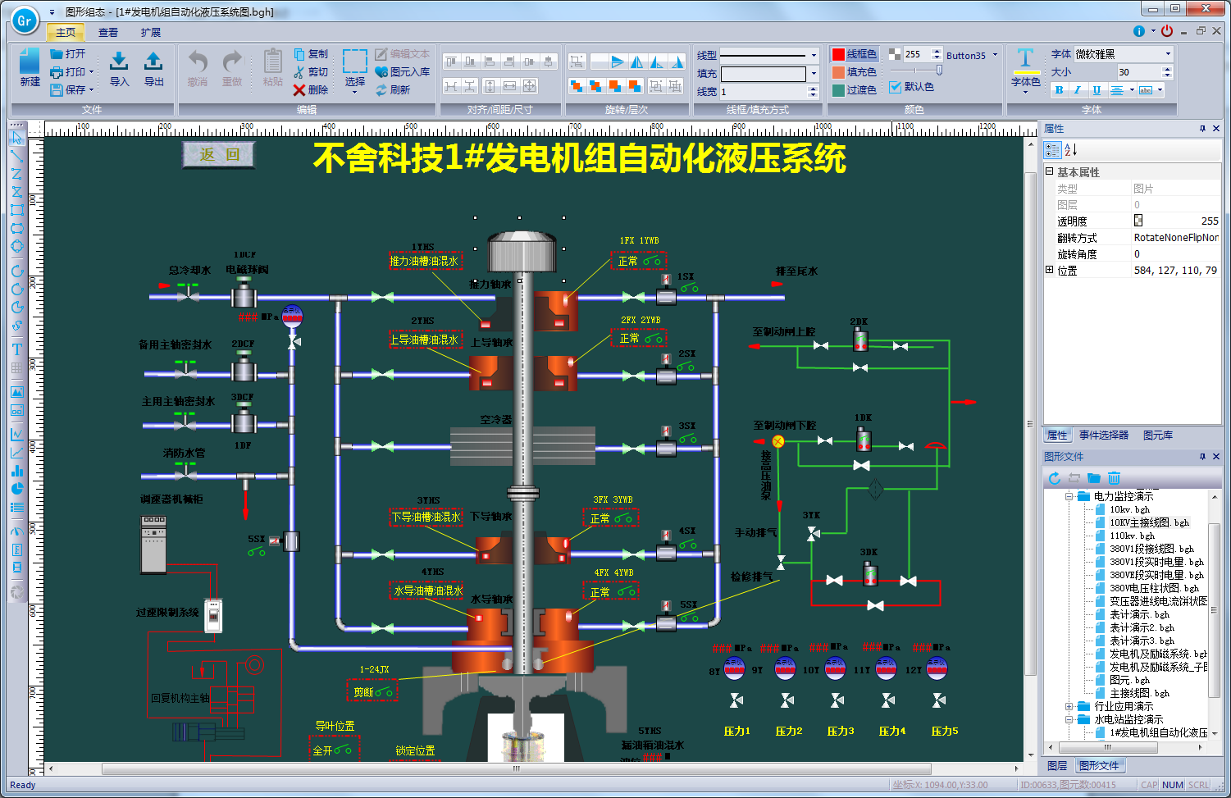Screen dimensions: 1231x798
Task: Select 表计演示2.bgh in file tree
Action: (x=1142, y=627)
